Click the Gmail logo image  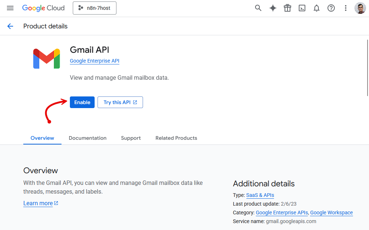pyautogui.click(x=47, y=59)
